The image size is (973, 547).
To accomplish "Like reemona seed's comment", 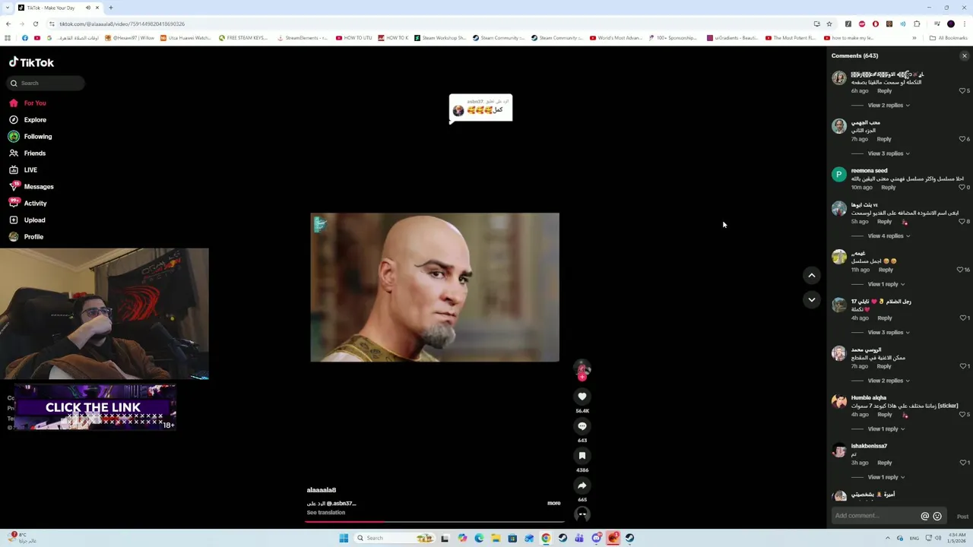I will pyautogui.click(x=962, y=187).
